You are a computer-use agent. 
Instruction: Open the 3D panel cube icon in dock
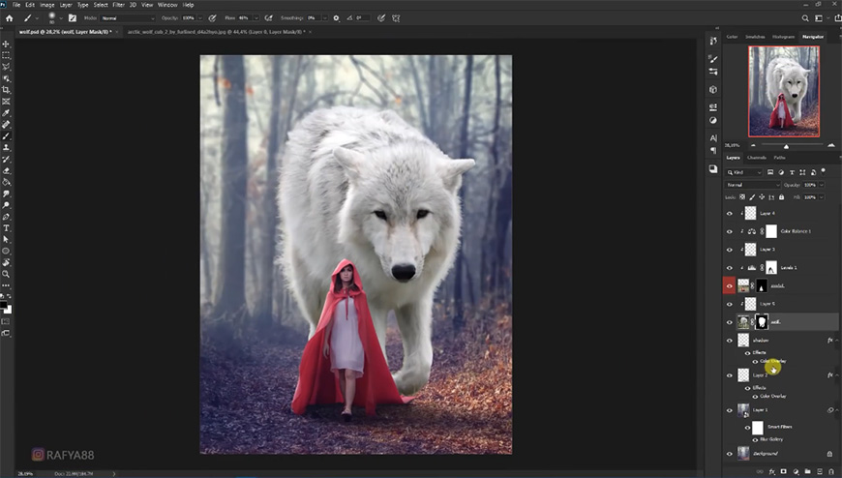(x=713, y=90)
